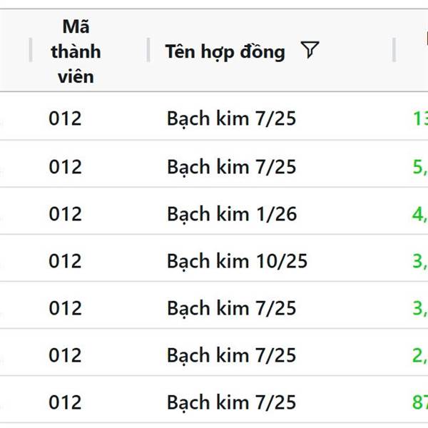Screen dimensions: 428x428
Task: Select the Tên hợp đồng column header text
Action: coord(225,51)
